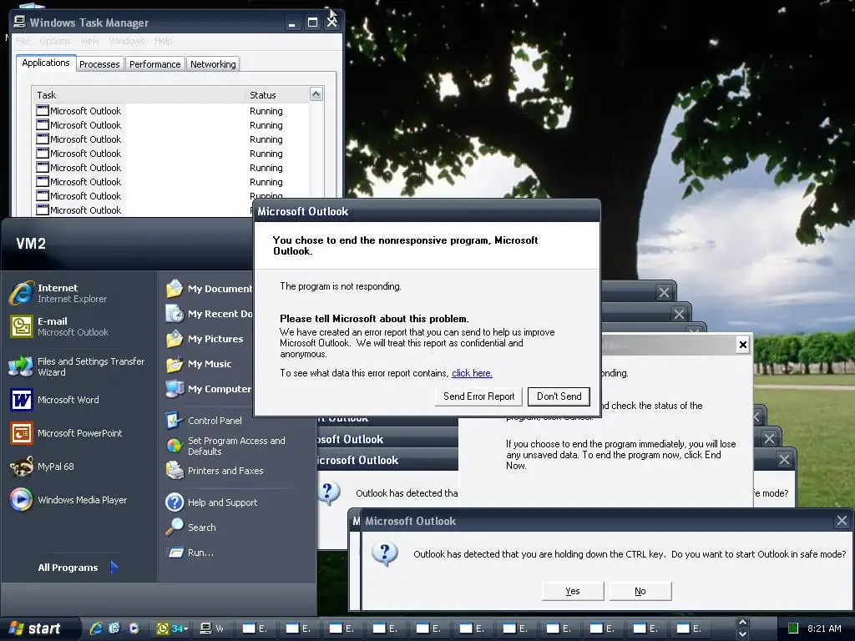Open the File menu in Task Manager
Image resolution: width=855 pixels, height=641 pixels.
point(23,41)
